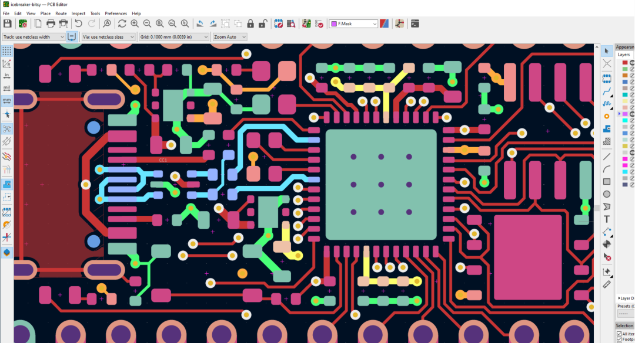635x343 pixels.
Task: Toggle the All items selection checkbox
Action: click(619, 334)
